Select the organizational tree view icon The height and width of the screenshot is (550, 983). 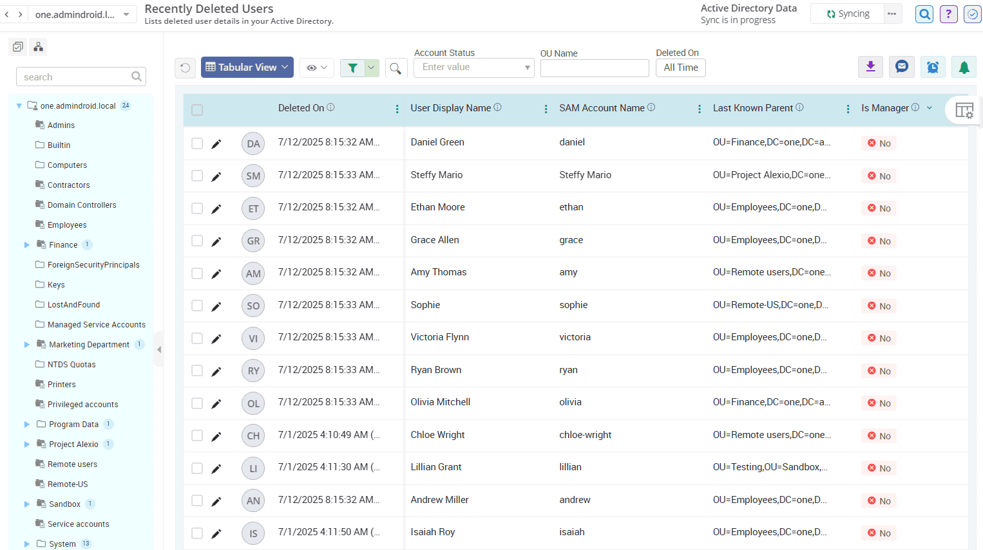[37, 46]
